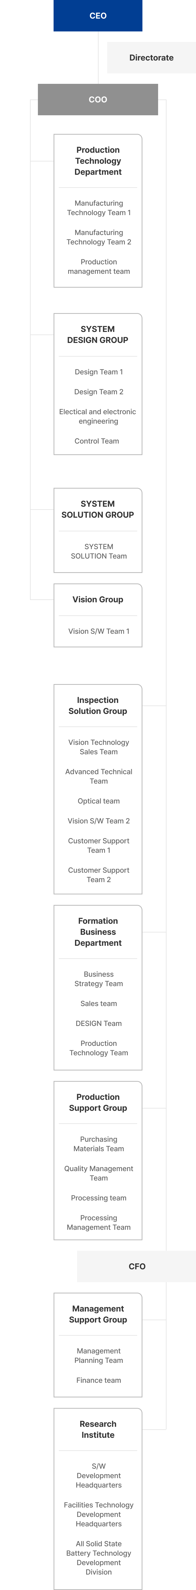Click Production management team entry

(99, 267)
